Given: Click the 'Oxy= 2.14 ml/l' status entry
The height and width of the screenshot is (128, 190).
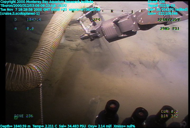Looking at the screenshot, I should (x=100, y=126).
